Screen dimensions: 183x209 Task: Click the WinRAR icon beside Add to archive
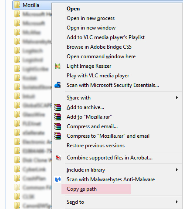tap(58, 107)
